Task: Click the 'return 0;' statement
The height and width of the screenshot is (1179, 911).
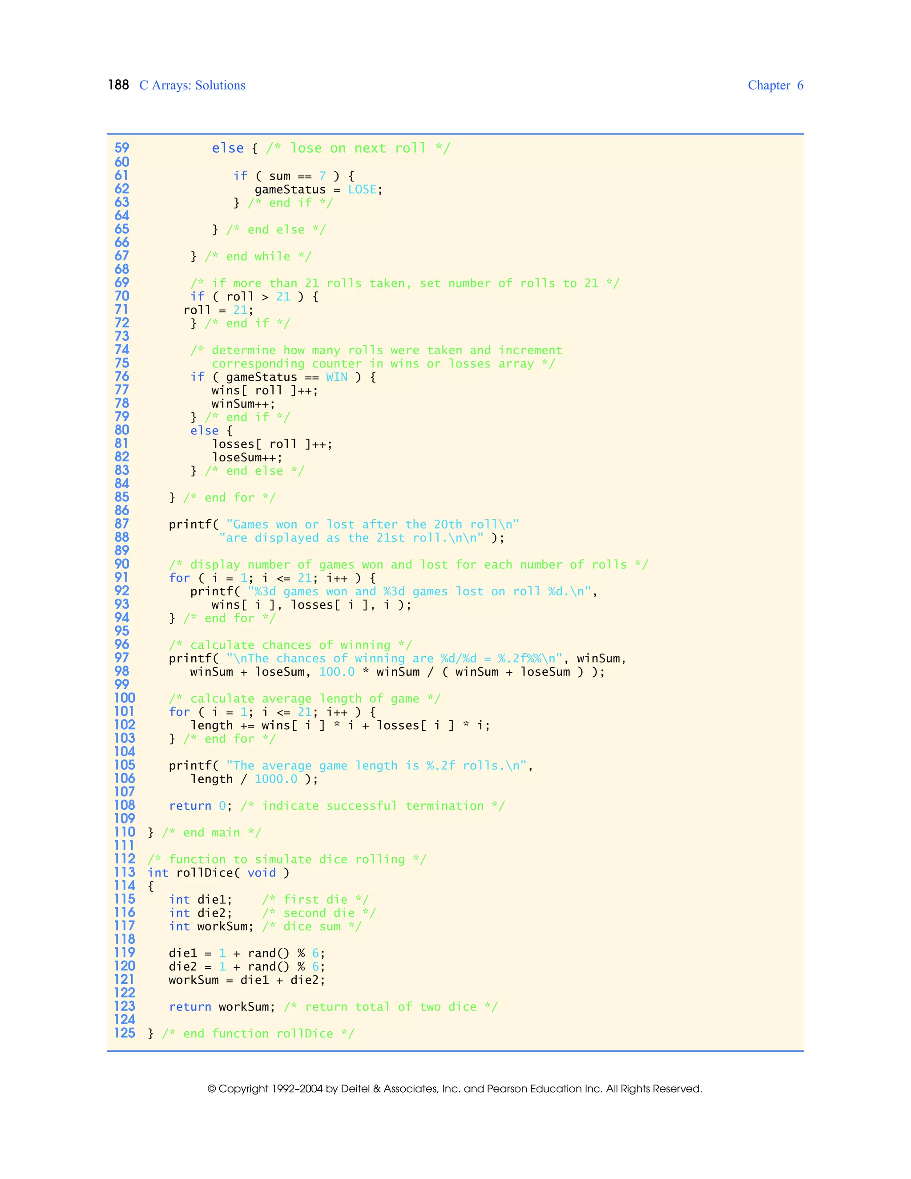Action: 200,806
